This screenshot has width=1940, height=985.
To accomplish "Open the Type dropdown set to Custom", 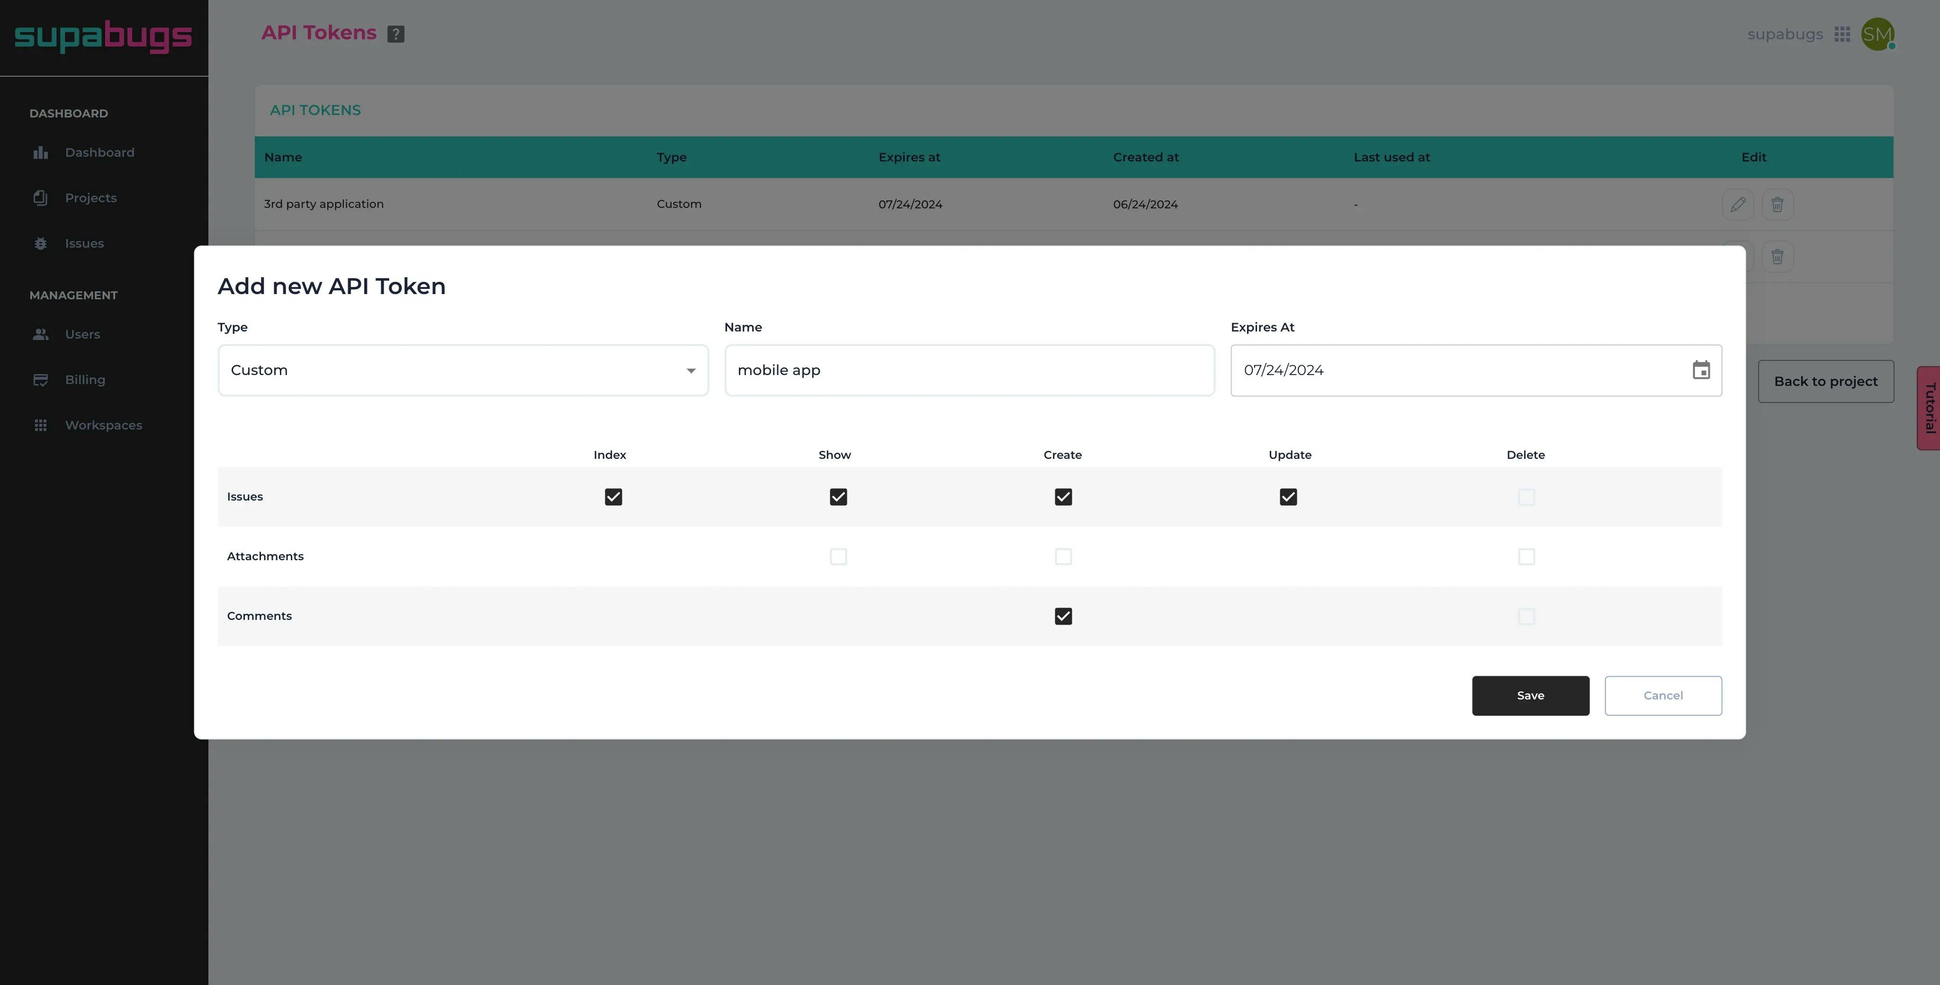I will pos(463,370).
